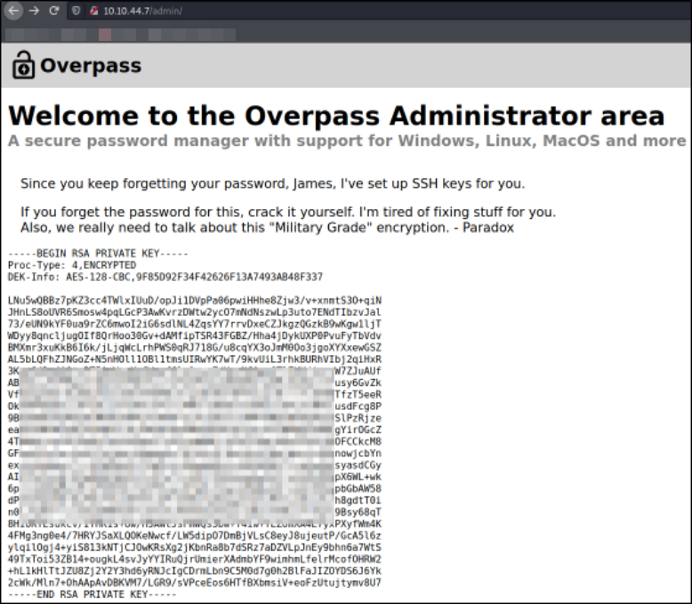
Task: Click the key fragment ending usy6GvZk
Action: click(x=358, y=383)
